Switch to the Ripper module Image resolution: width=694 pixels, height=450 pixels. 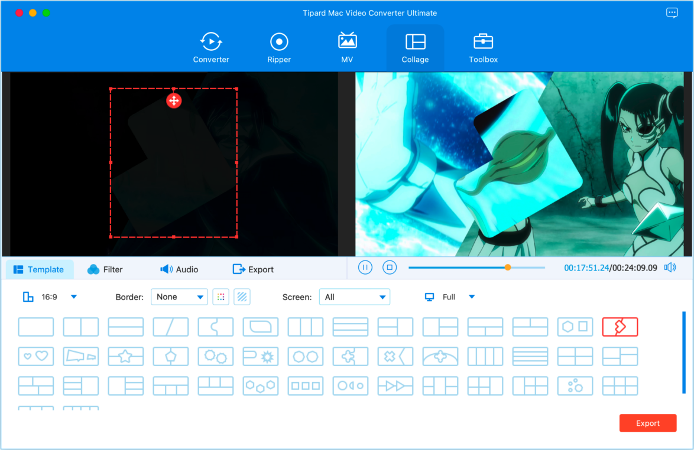pyautogui.click(x=279, y=48)
